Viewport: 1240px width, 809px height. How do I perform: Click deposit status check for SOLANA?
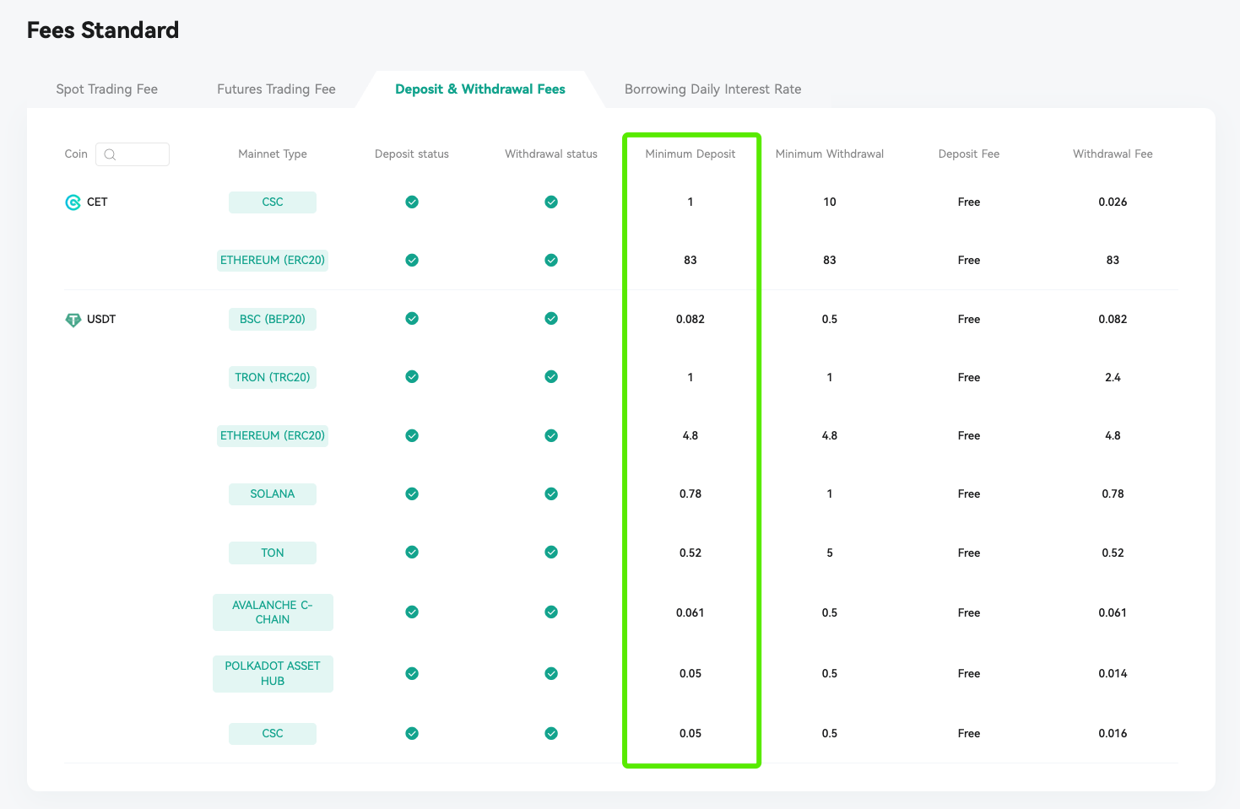point(412,493)
